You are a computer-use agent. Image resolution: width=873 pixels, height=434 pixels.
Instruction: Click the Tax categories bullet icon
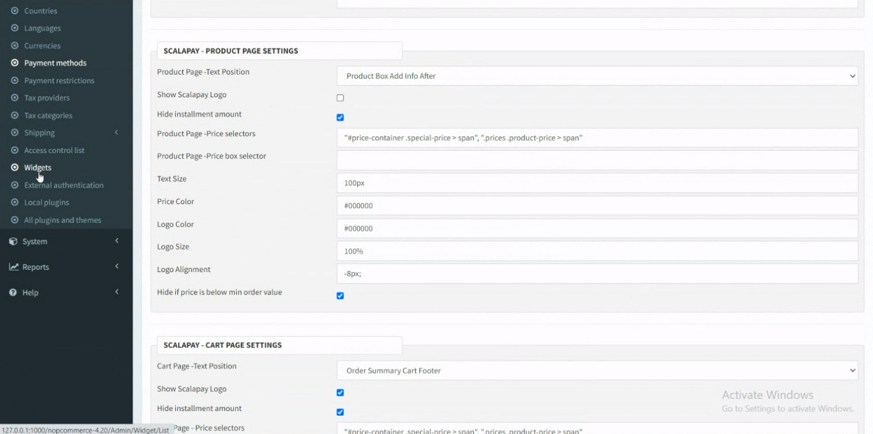(15, 116)
